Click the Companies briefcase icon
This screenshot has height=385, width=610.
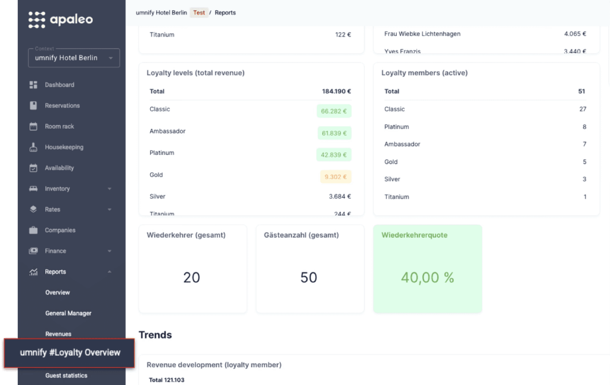[33, 230]
